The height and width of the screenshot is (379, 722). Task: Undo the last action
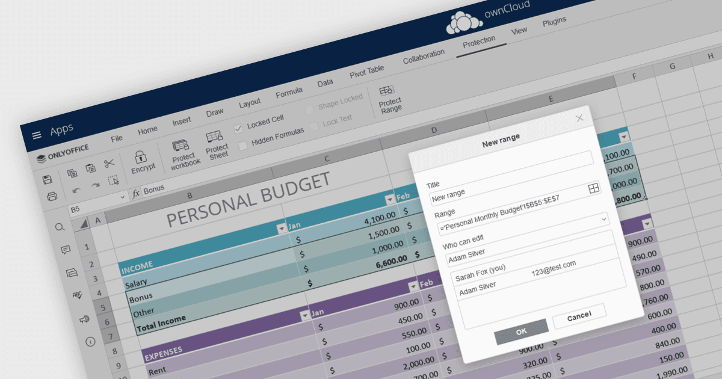tap(76, 190)
